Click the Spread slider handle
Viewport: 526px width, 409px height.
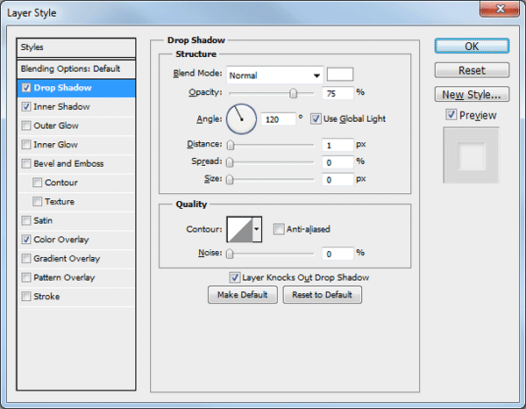coord(230,162)
